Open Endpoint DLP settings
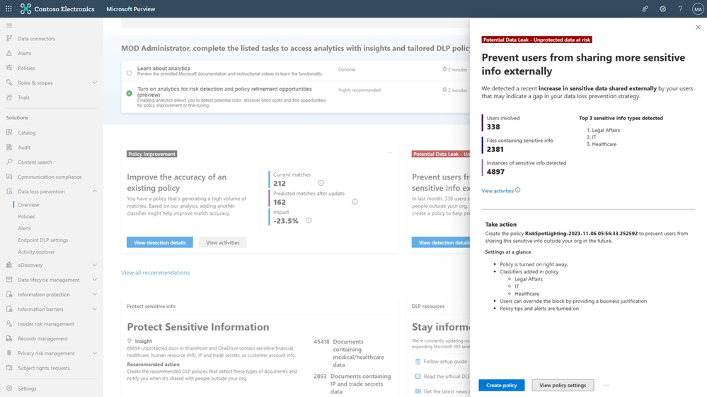The height and width of the screenshot is (397, 707). [x=43, y=240]
